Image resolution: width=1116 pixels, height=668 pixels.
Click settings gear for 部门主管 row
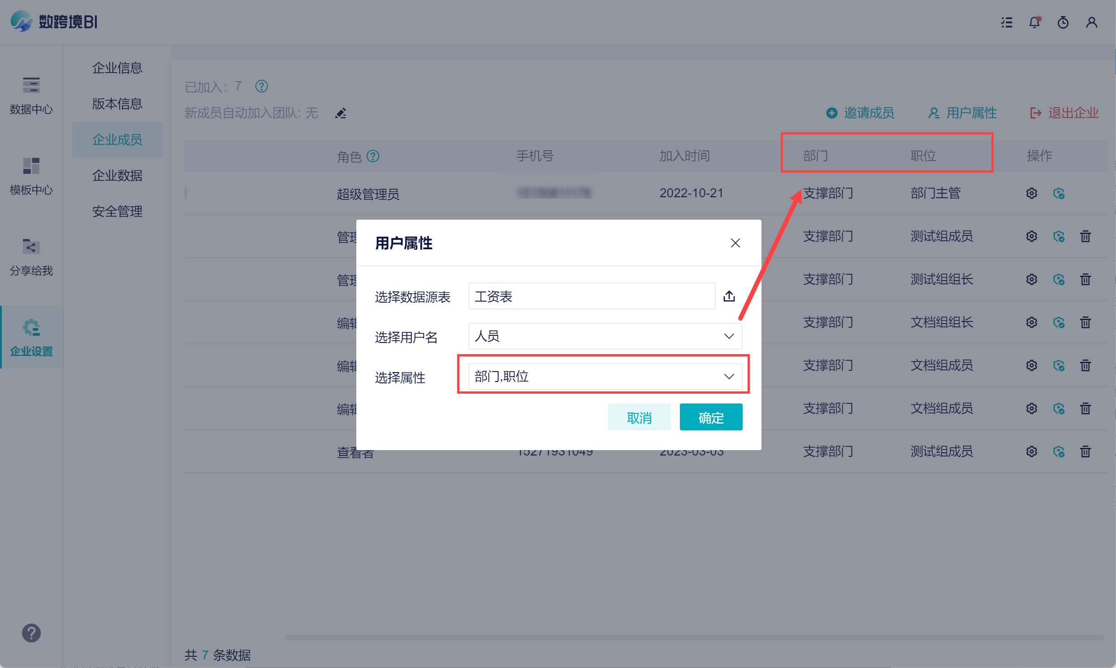coord(1031,193)
